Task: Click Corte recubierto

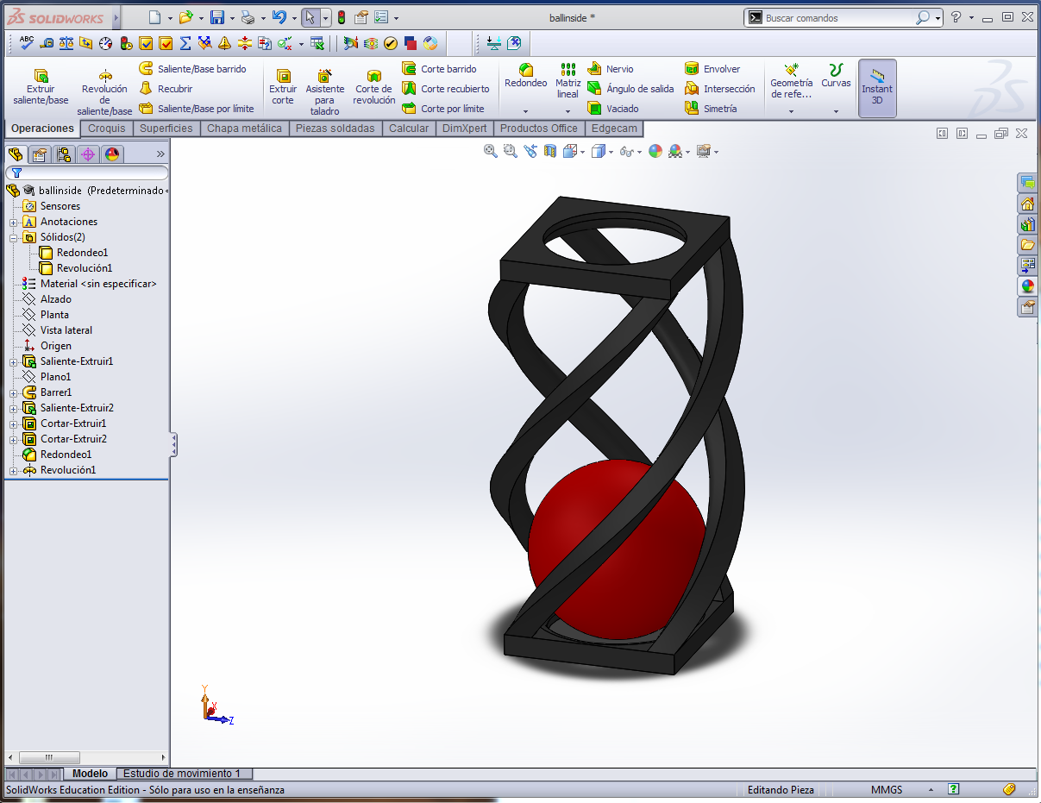Action: tap(446, 89)
